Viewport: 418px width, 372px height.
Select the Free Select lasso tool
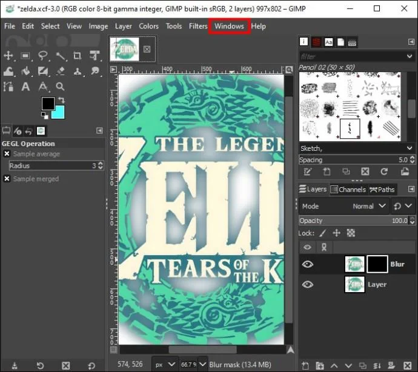pyautogui.click(x=43, y=56)
